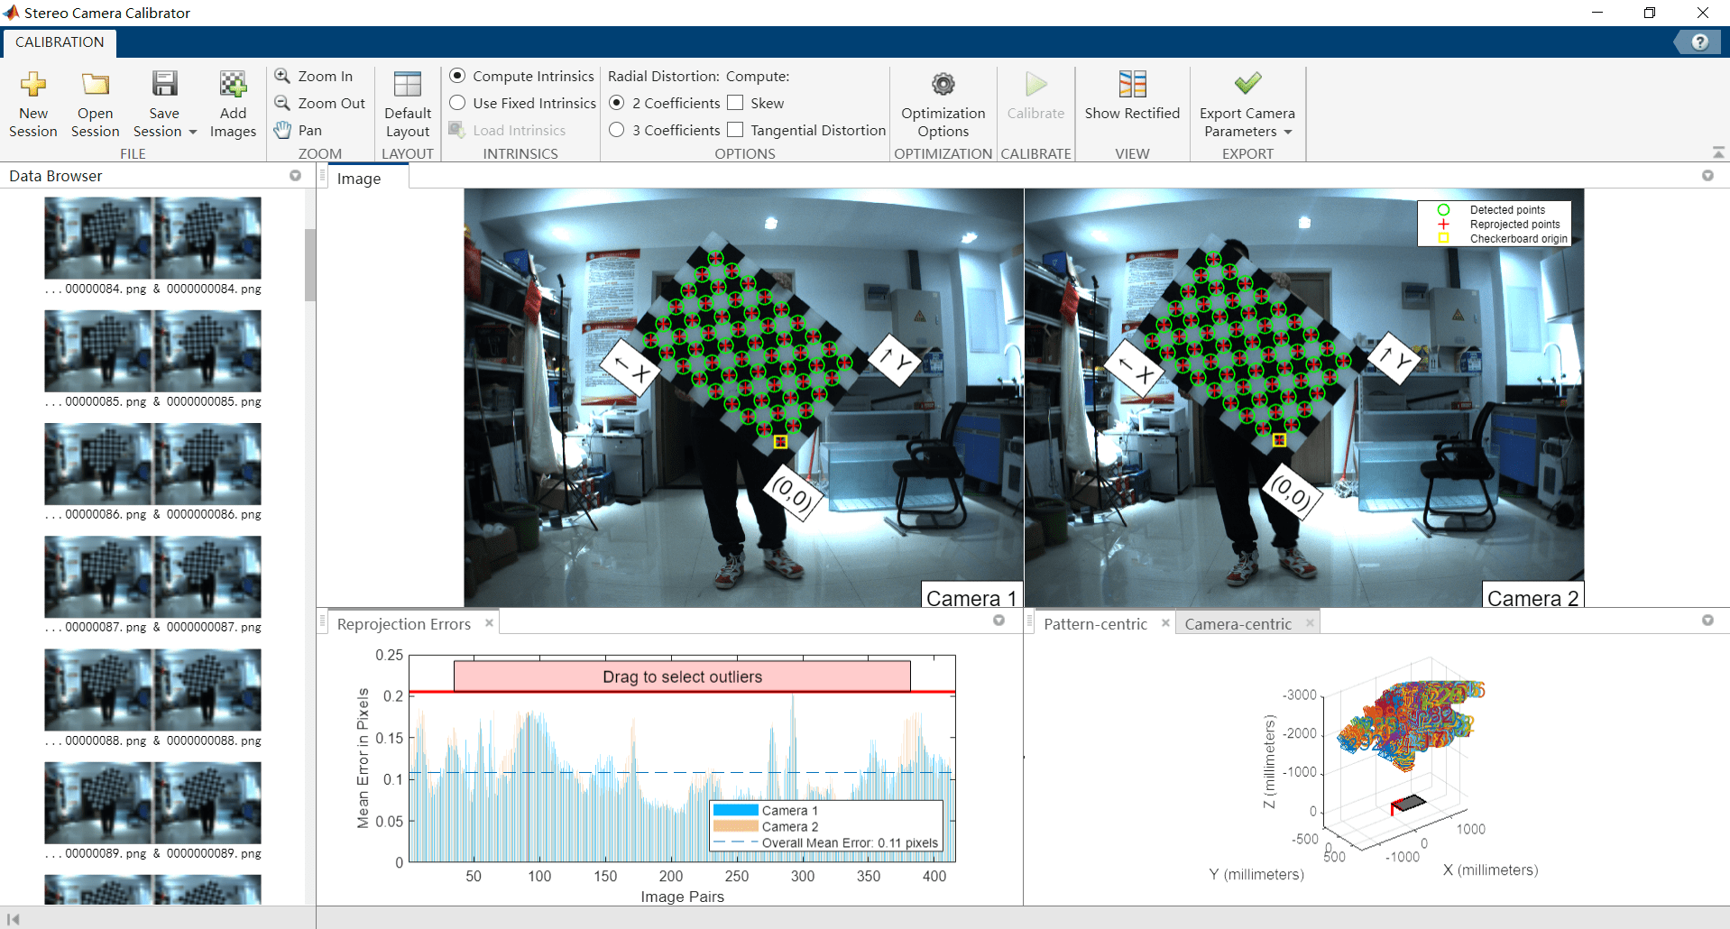
Task: Click the Calibrate button
Action: [1035, 104]
